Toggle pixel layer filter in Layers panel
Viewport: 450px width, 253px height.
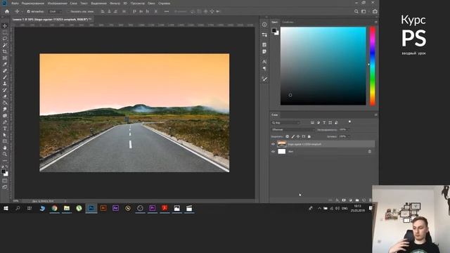click(312, 122)
